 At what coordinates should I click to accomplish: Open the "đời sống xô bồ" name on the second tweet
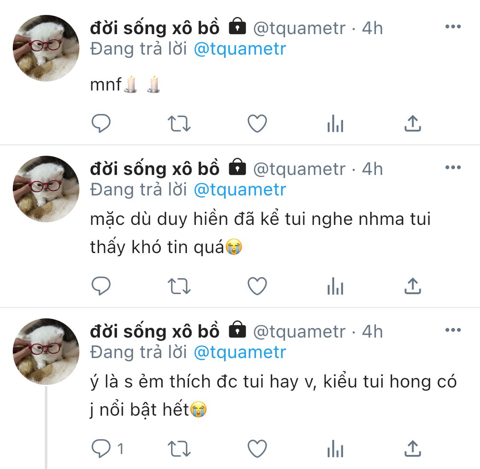(154, 169)
